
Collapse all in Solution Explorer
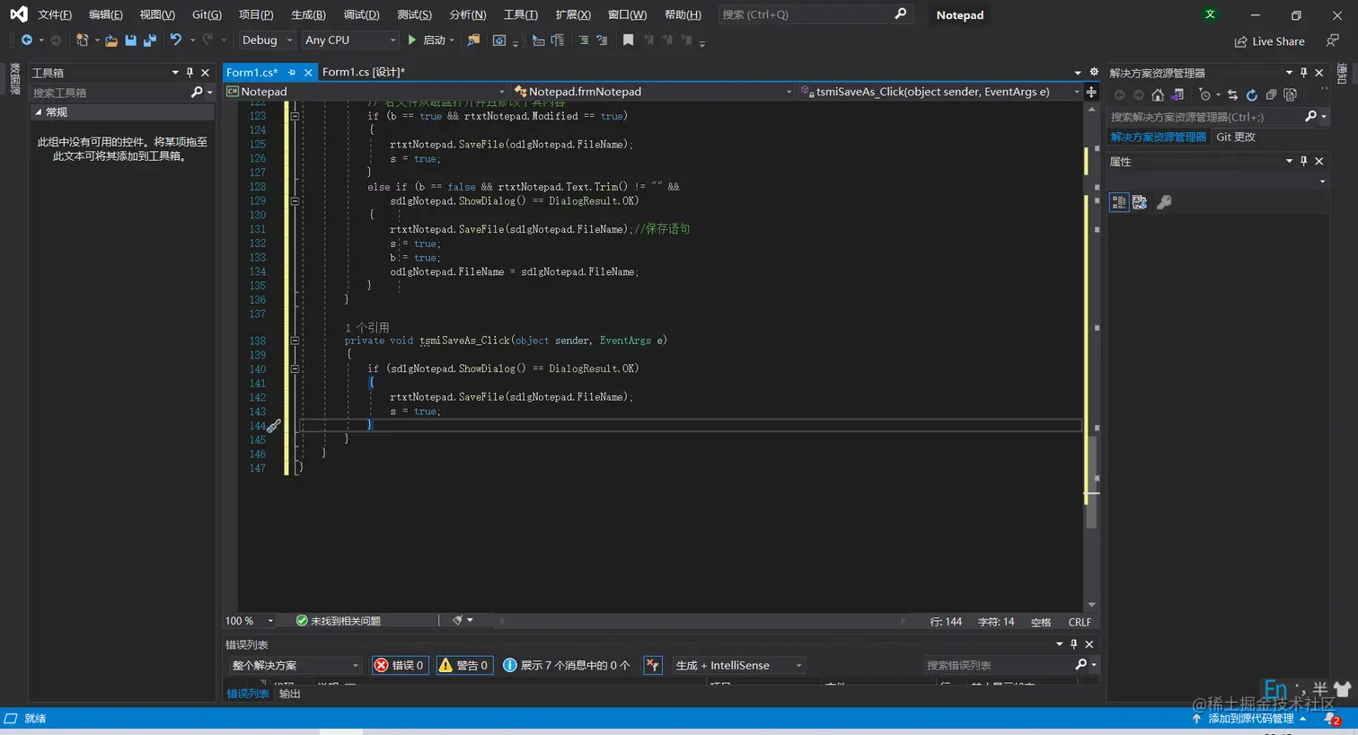pos(1271,94)
